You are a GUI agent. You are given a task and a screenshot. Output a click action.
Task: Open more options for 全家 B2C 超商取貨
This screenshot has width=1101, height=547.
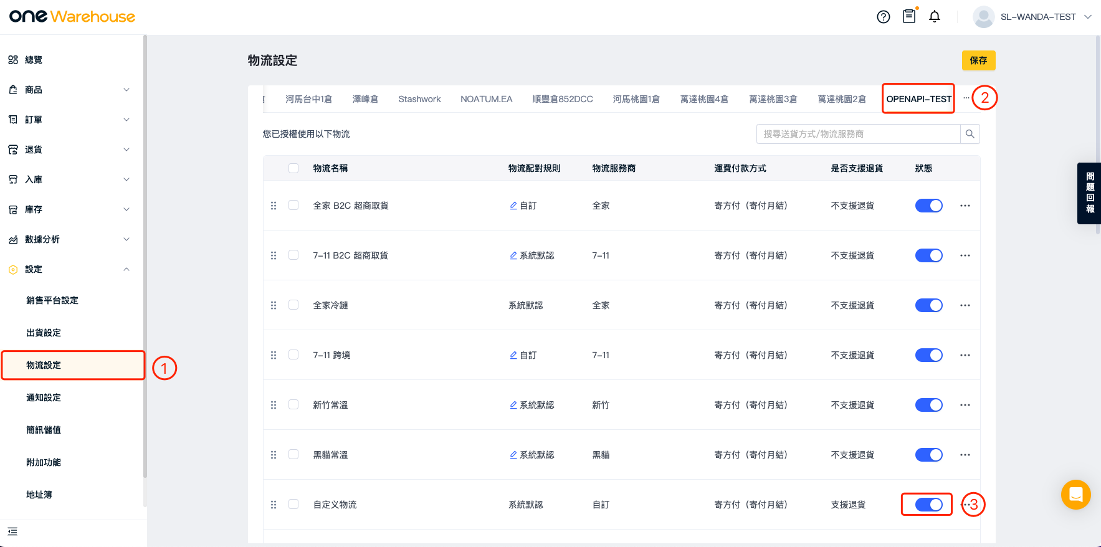tap(965, 206)
